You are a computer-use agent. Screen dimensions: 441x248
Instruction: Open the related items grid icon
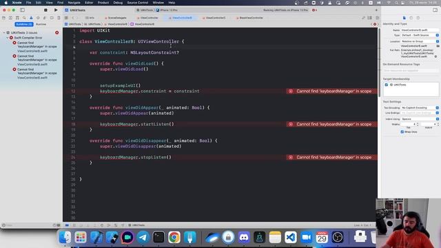[66, 18]
